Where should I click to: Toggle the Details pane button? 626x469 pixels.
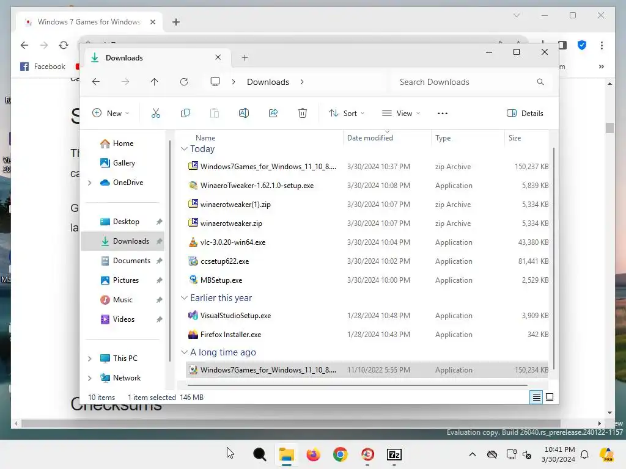[525, 113]
